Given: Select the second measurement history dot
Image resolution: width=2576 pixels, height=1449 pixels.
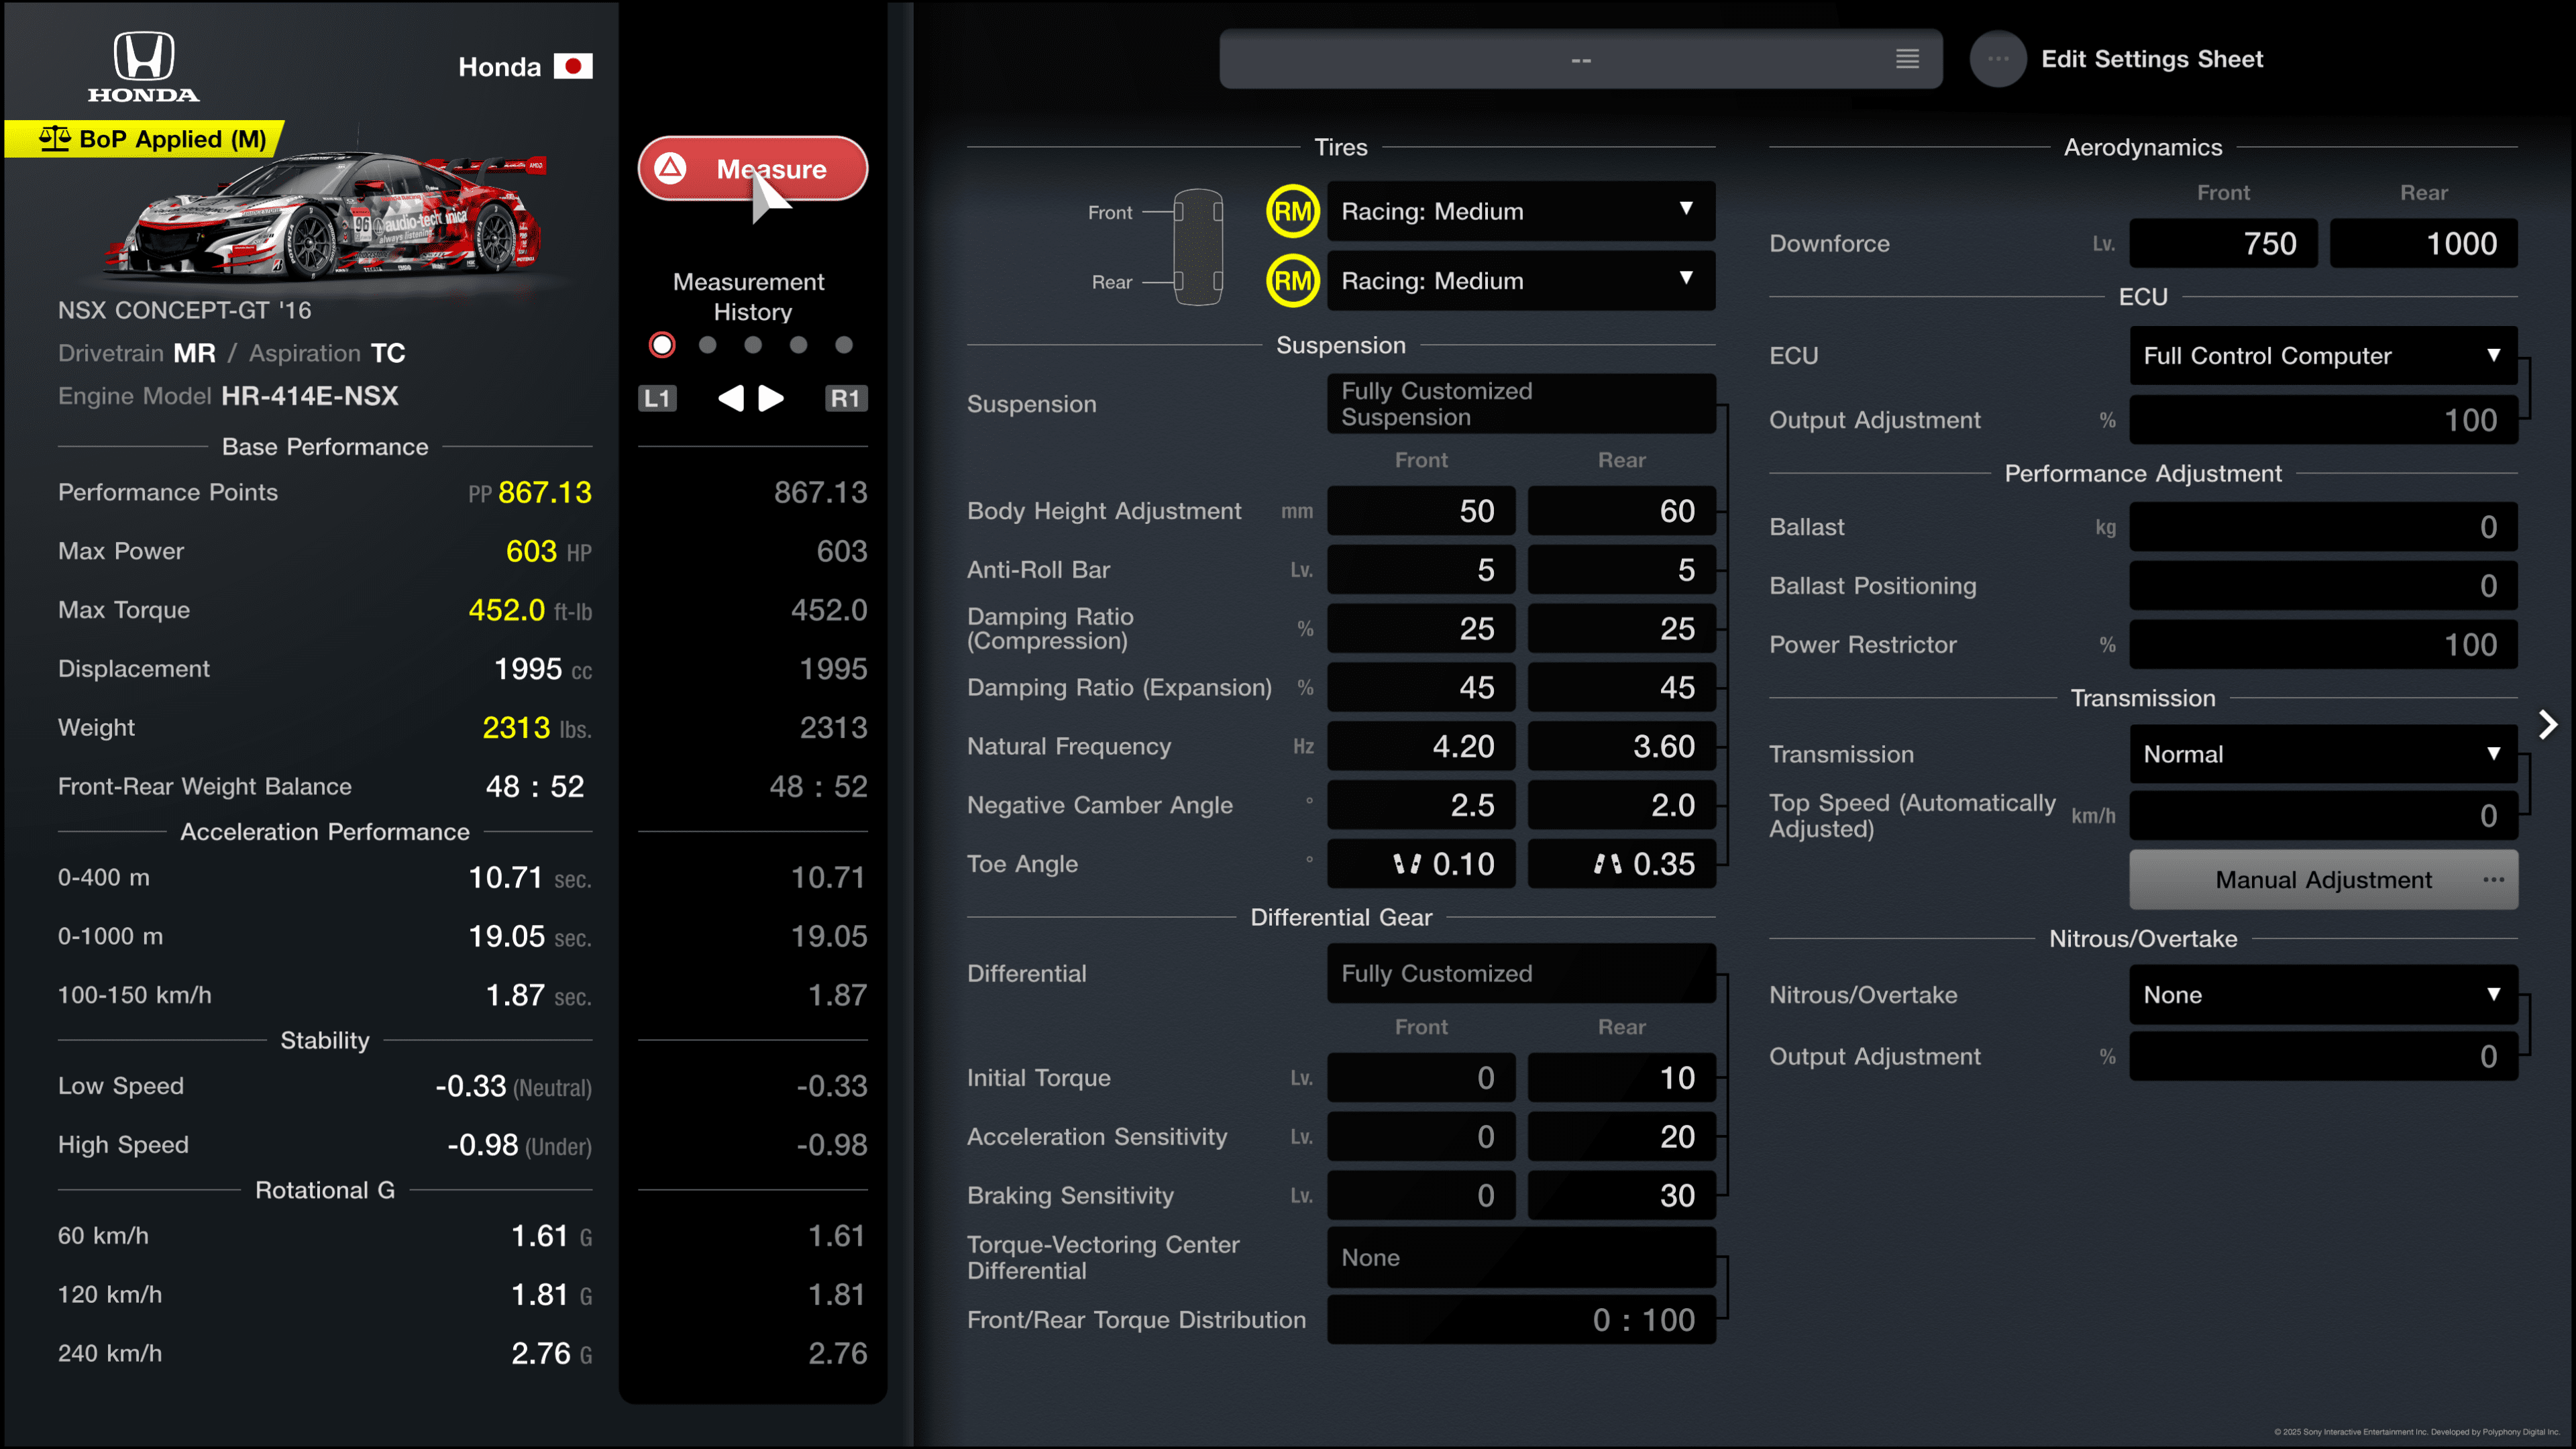Looking at the screenshot, I should [708, 345].
